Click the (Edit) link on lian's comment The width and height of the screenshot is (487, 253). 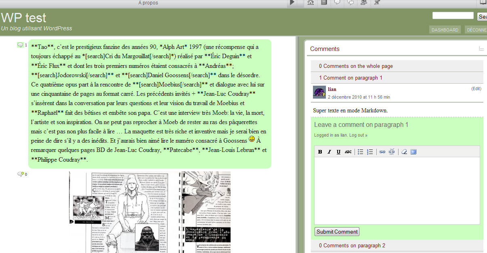pos(477,89)
